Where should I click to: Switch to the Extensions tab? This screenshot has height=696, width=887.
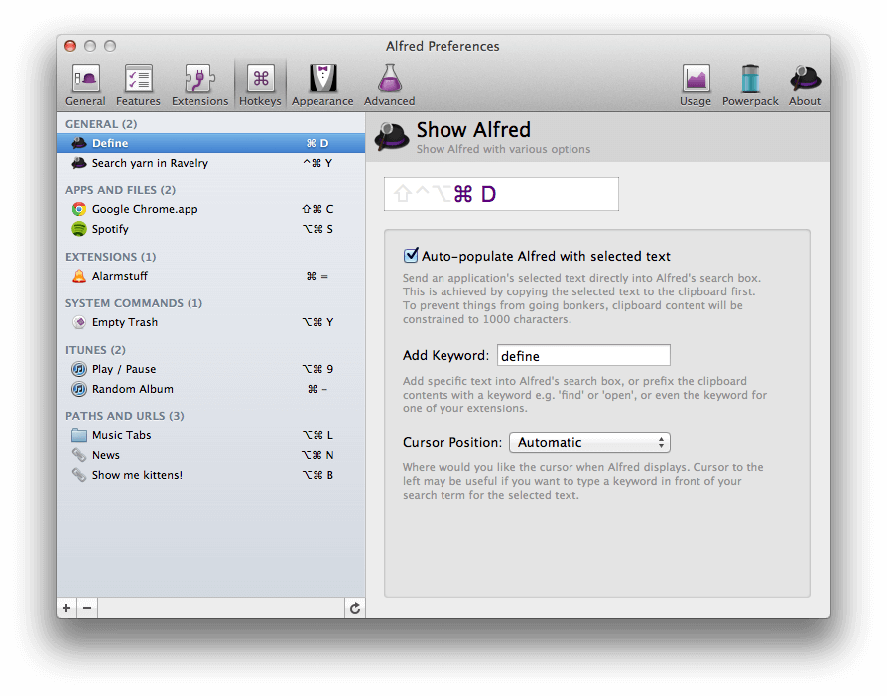pyautogui.click(x=199, y=84)
